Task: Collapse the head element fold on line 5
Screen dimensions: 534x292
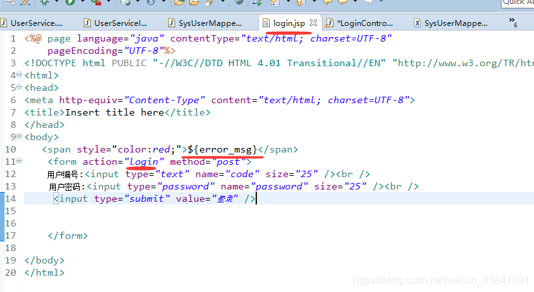Action: pos(19,86)
